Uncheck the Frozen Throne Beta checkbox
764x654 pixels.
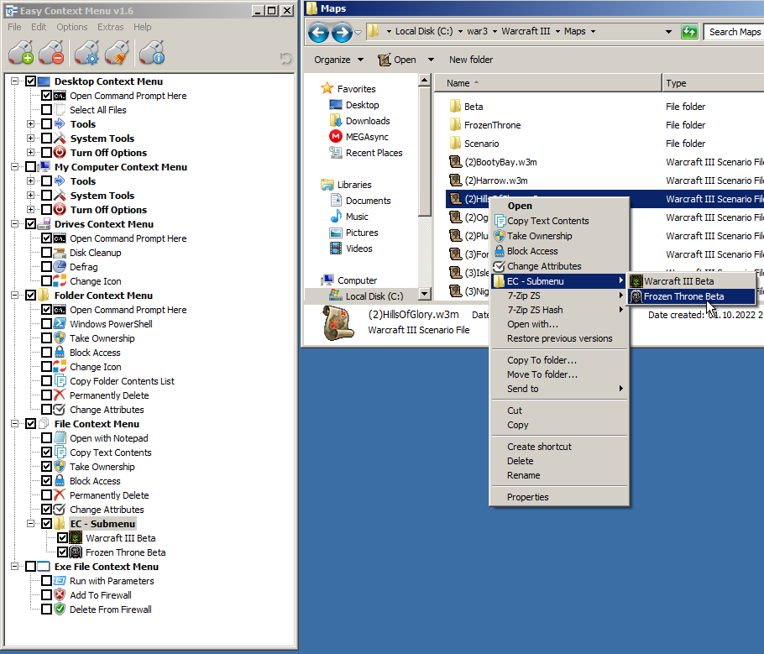point(63,552)
